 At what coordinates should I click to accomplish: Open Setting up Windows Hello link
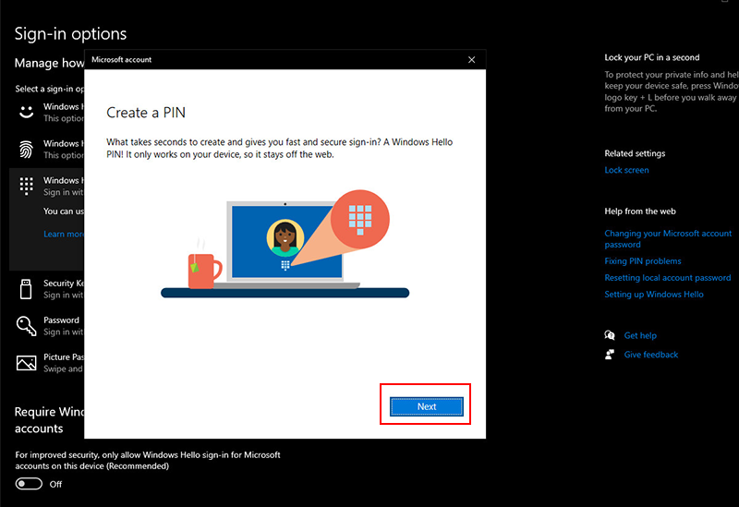[x=654, y=294]
